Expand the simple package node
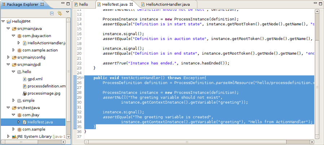This screenshot has height=145, width=324. 13,100
